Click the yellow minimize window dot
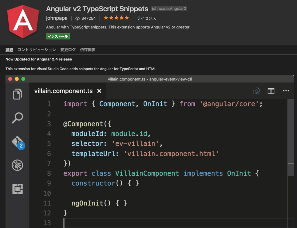The height and width of the screenshot is (228, 297). pos(17,79)
